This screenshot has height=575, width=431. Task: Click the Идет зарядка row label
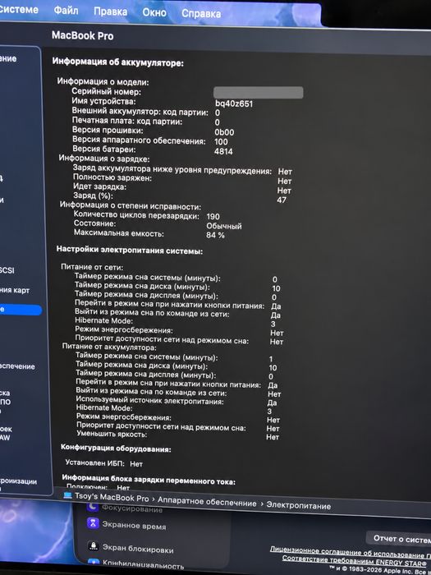pos(99,186)
